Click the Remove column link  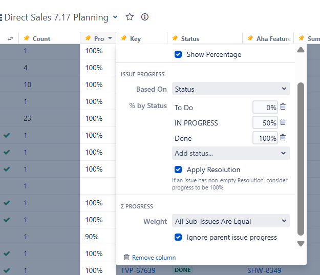(x=154, y=258)
